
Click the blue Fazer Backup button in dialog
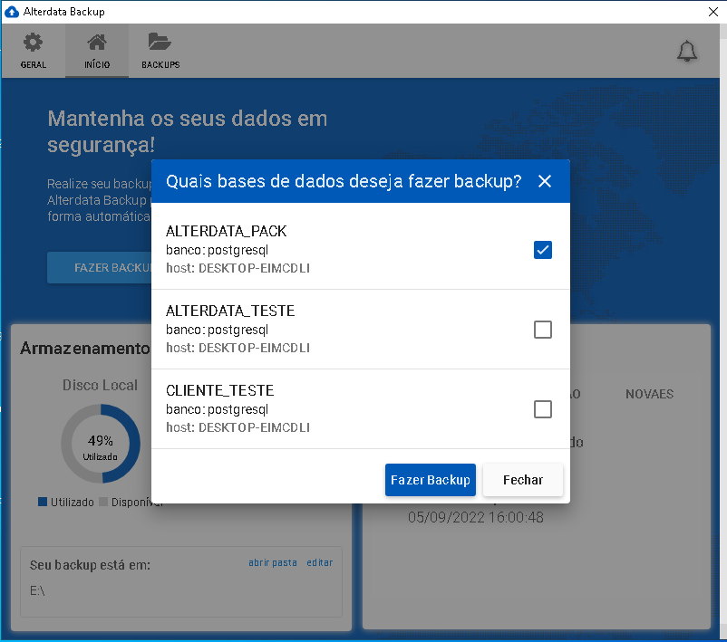point(431,480)
